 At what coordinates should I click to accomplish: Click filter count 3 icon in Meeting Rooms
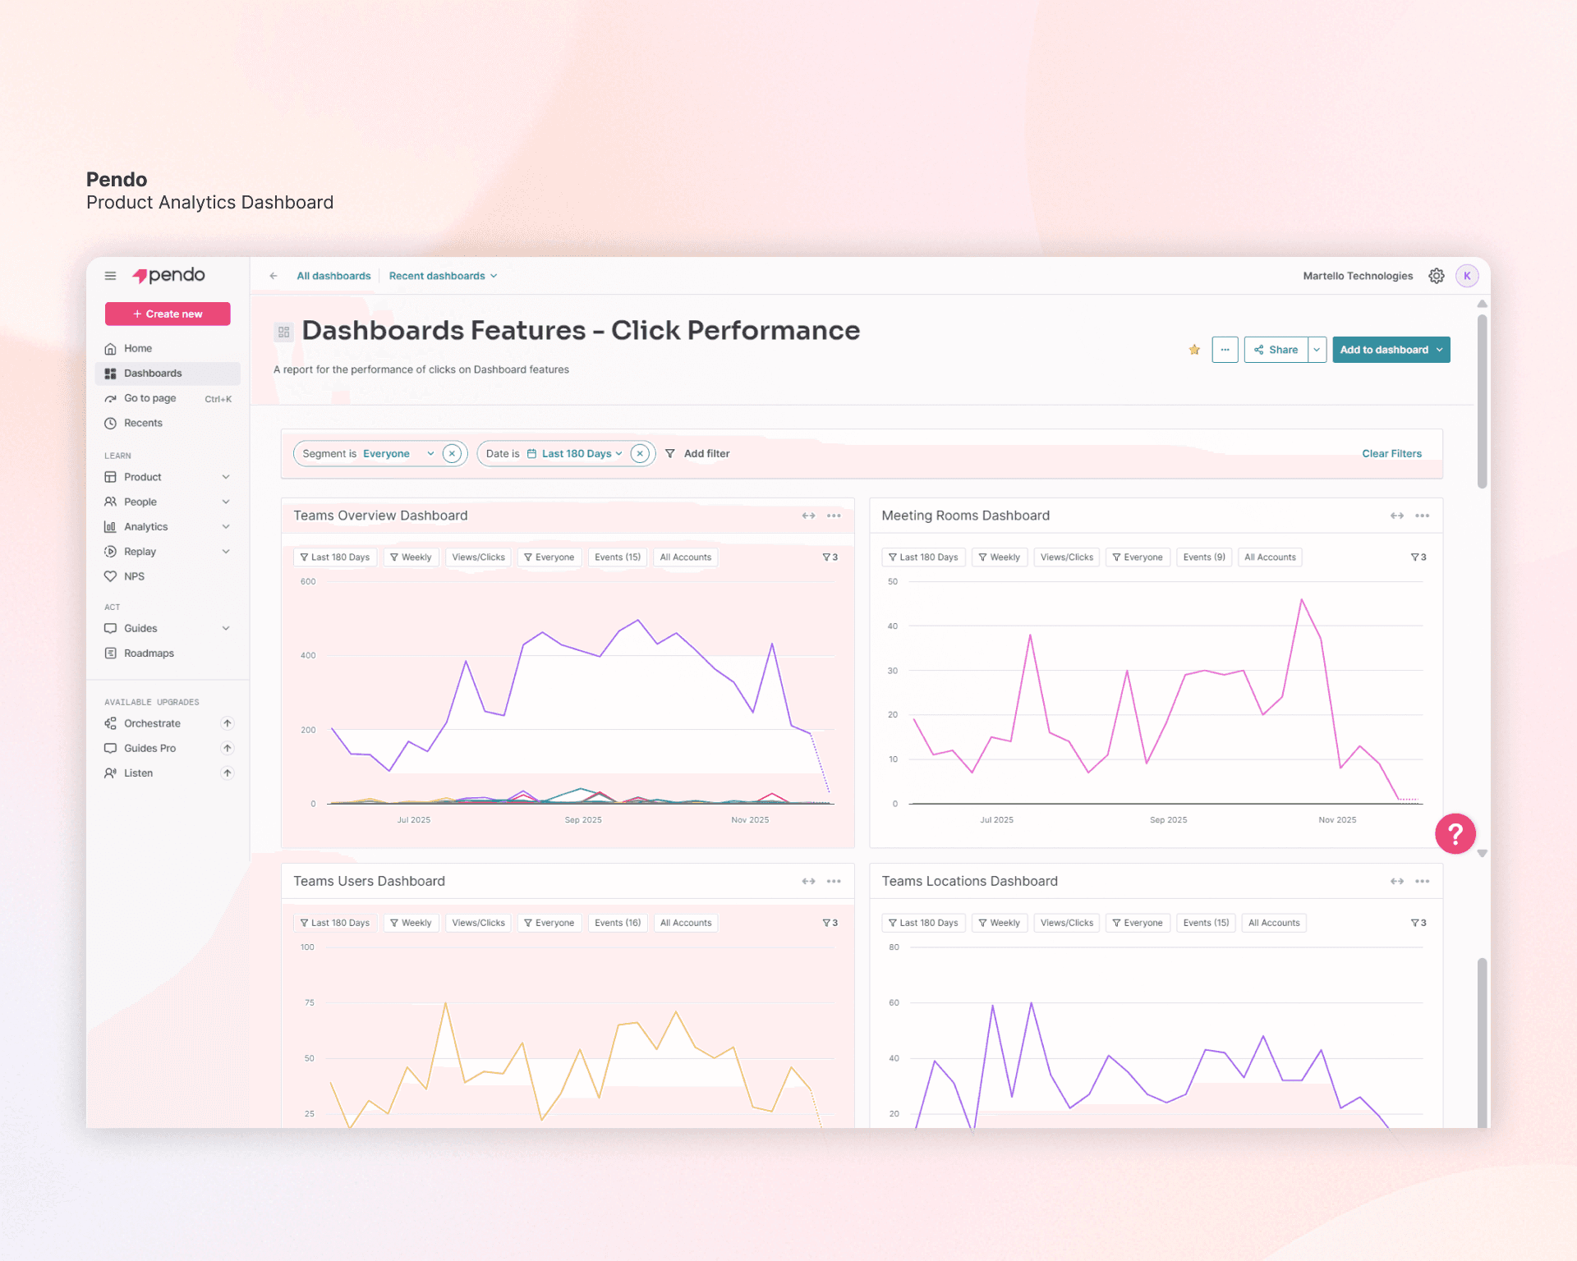point(1418,557)
